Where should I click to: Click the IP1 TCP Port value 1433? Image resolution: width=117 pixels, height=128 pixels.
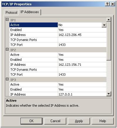coord(62,45)
